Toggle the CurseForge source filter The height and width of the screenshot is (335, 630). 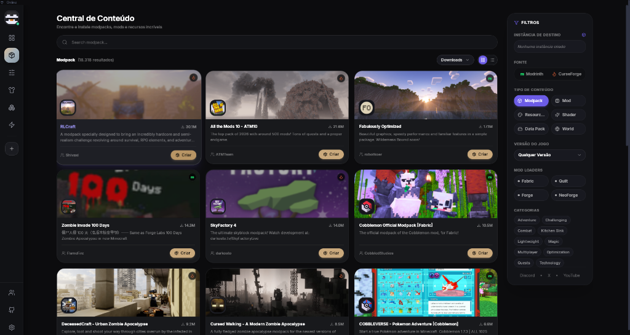(567, 74)
